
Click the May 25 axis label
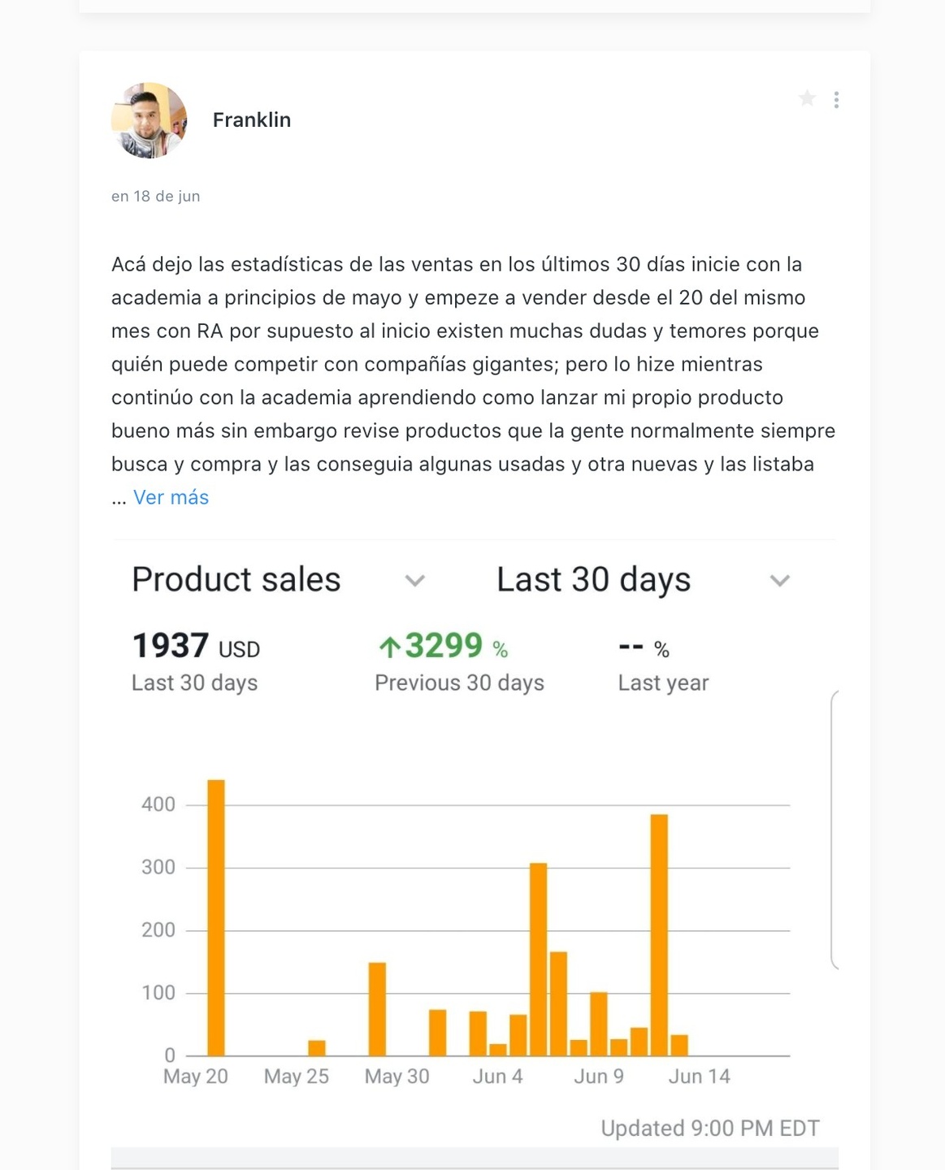(x=297, y=1077)
